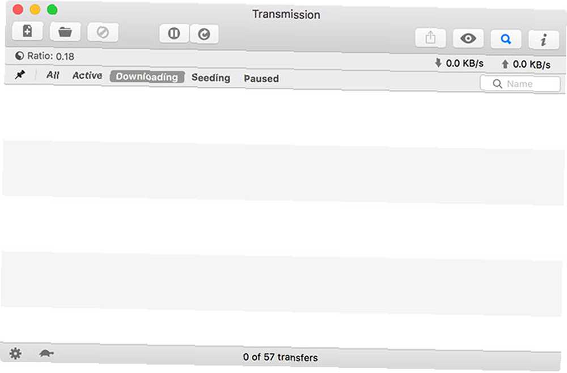The width and height of the screenshot is (567, 373).
Task: Click the Remove transfer icon
Action: tap(103, 32)
